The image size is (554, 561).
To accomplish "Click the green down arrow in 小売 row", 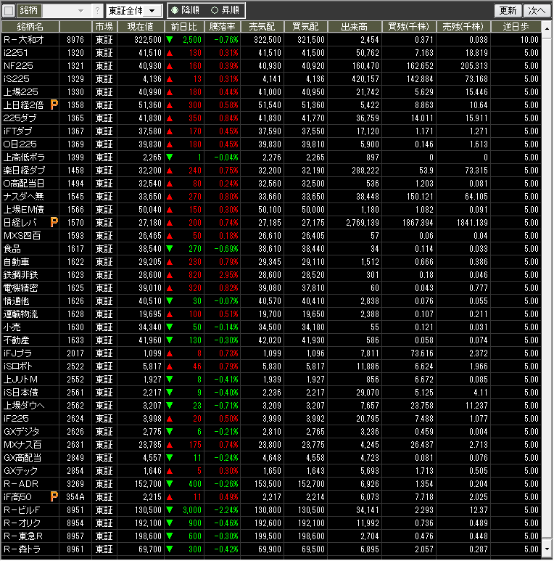I will point(170,327).
